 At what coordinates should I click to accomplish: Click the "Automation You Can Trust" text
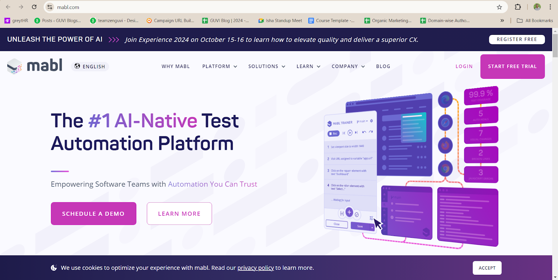coord(212,184)
